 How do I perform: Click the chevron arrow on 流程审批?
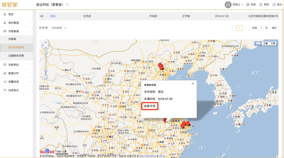click(30, 65)
